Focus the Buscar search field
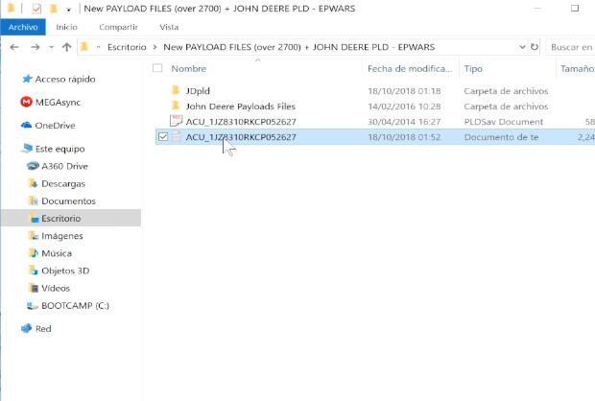This screenshot has height=401, width=595. (x=570, y=47)
